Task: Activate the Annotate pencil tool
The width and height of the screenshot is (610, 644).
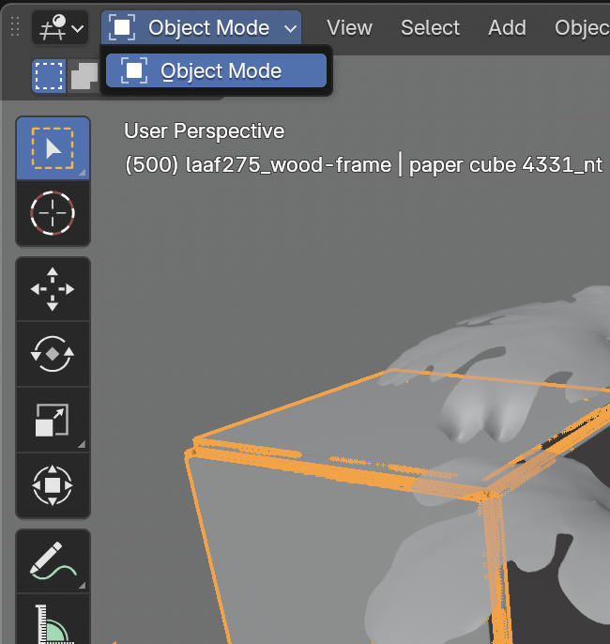Action: tap(53, 561)
